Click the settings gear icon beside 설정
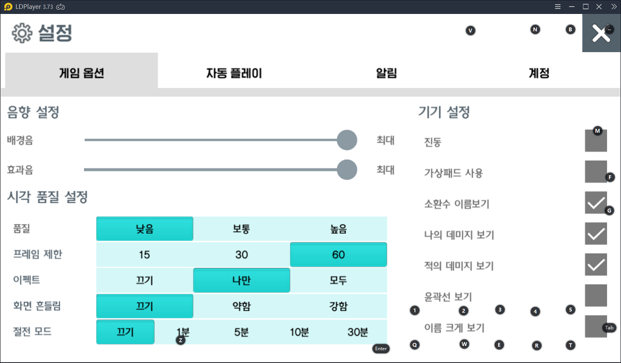 pos(22,33)
